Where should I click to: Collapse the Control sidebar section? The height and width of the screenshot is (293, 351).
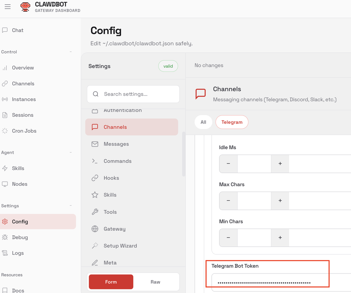[70, 52]
